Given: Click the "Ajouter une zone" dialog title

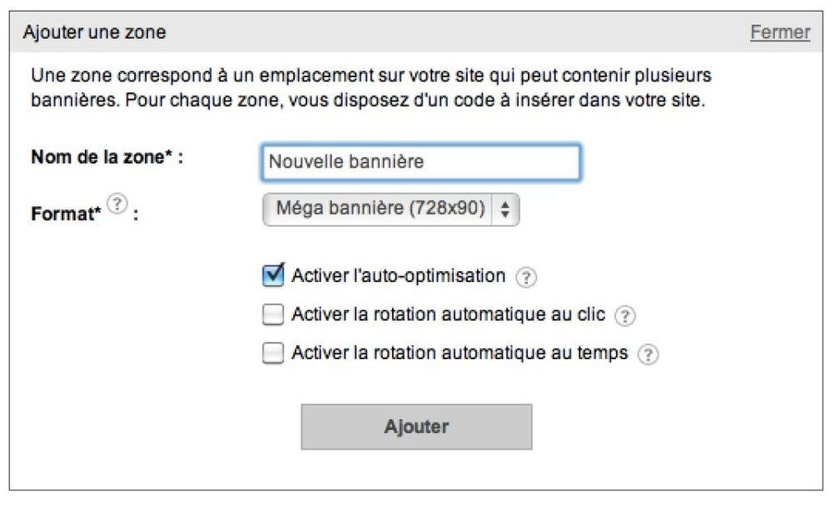Looking at the screenshot, I should [x=94, y=33].
